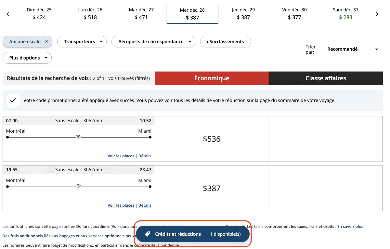Open the Trier par Recommandé dropdown
The height and width of the screenshot is (249, 390).
click(354, 49)
